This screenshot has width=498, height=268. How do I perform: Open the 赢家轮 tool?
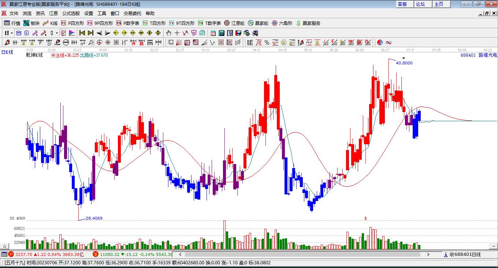tap(258, 23)
